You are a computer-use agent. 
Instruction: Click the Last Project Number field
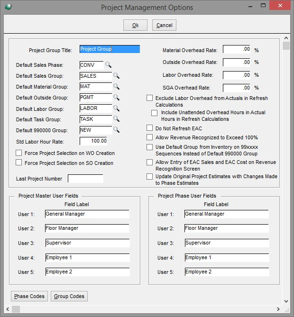click(85, 179)
